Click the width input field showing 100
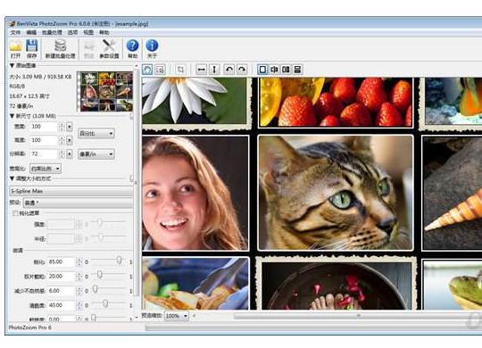The height and width of the screenshot is (348, 482). pyautogui.click(x=44, y=127)
